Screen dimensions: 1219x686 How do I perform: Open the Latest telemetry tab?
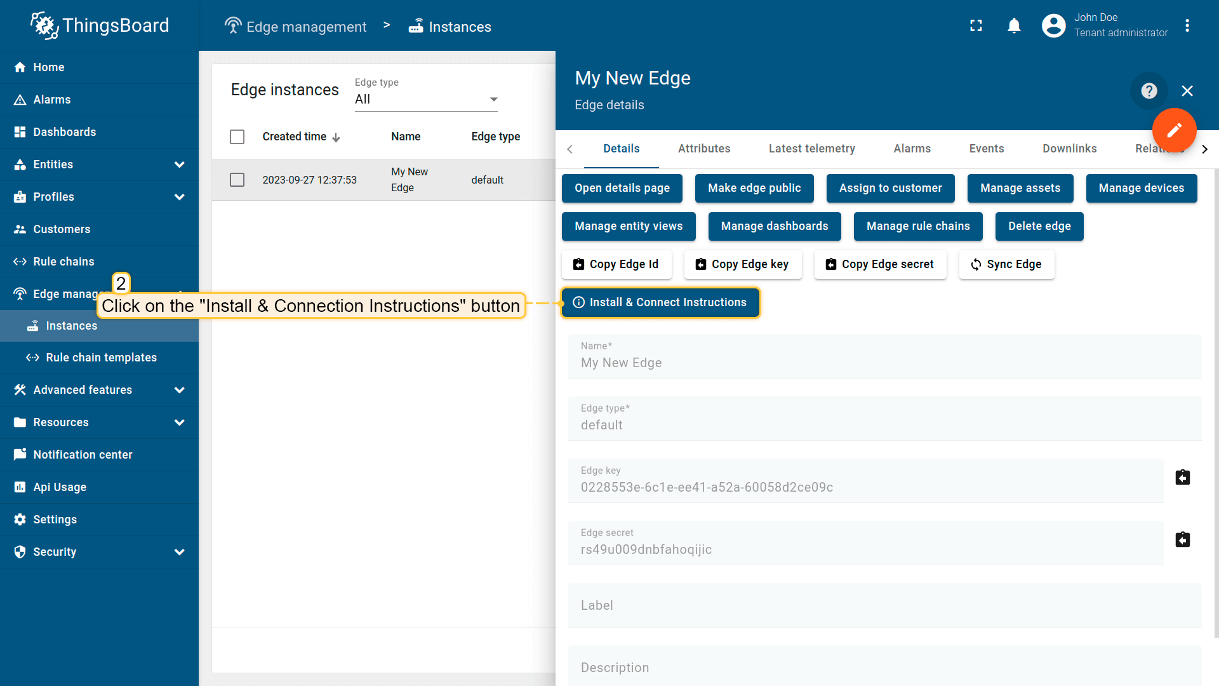pos(811,149)
